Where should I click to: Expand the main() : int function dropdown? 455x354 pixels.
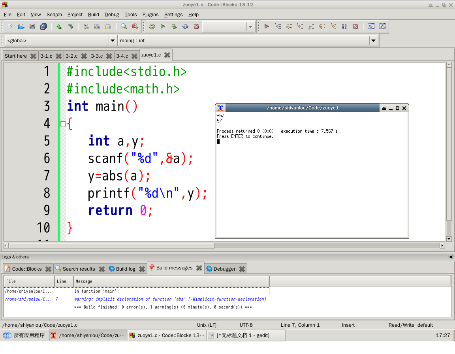373,41
